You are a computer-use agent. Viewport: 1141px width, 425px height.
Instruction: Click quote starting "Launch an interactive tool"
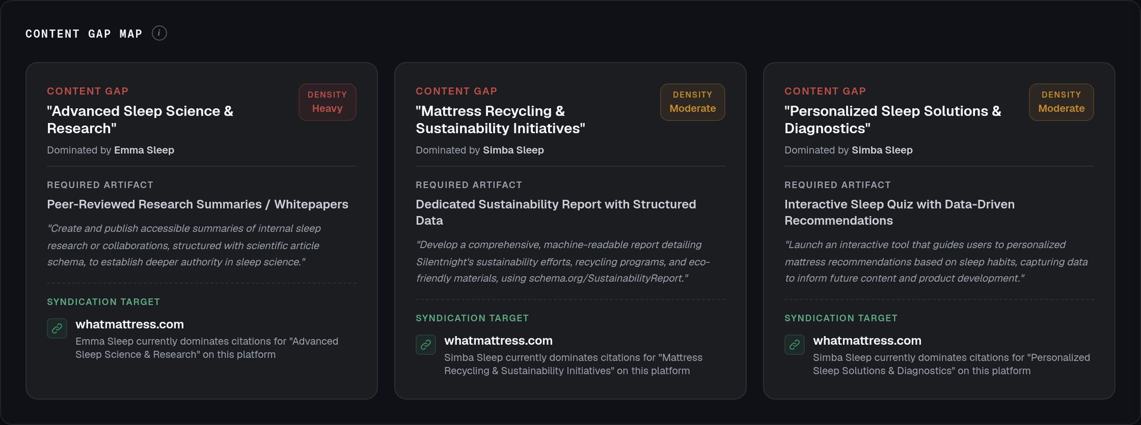[x=936, y=261]
